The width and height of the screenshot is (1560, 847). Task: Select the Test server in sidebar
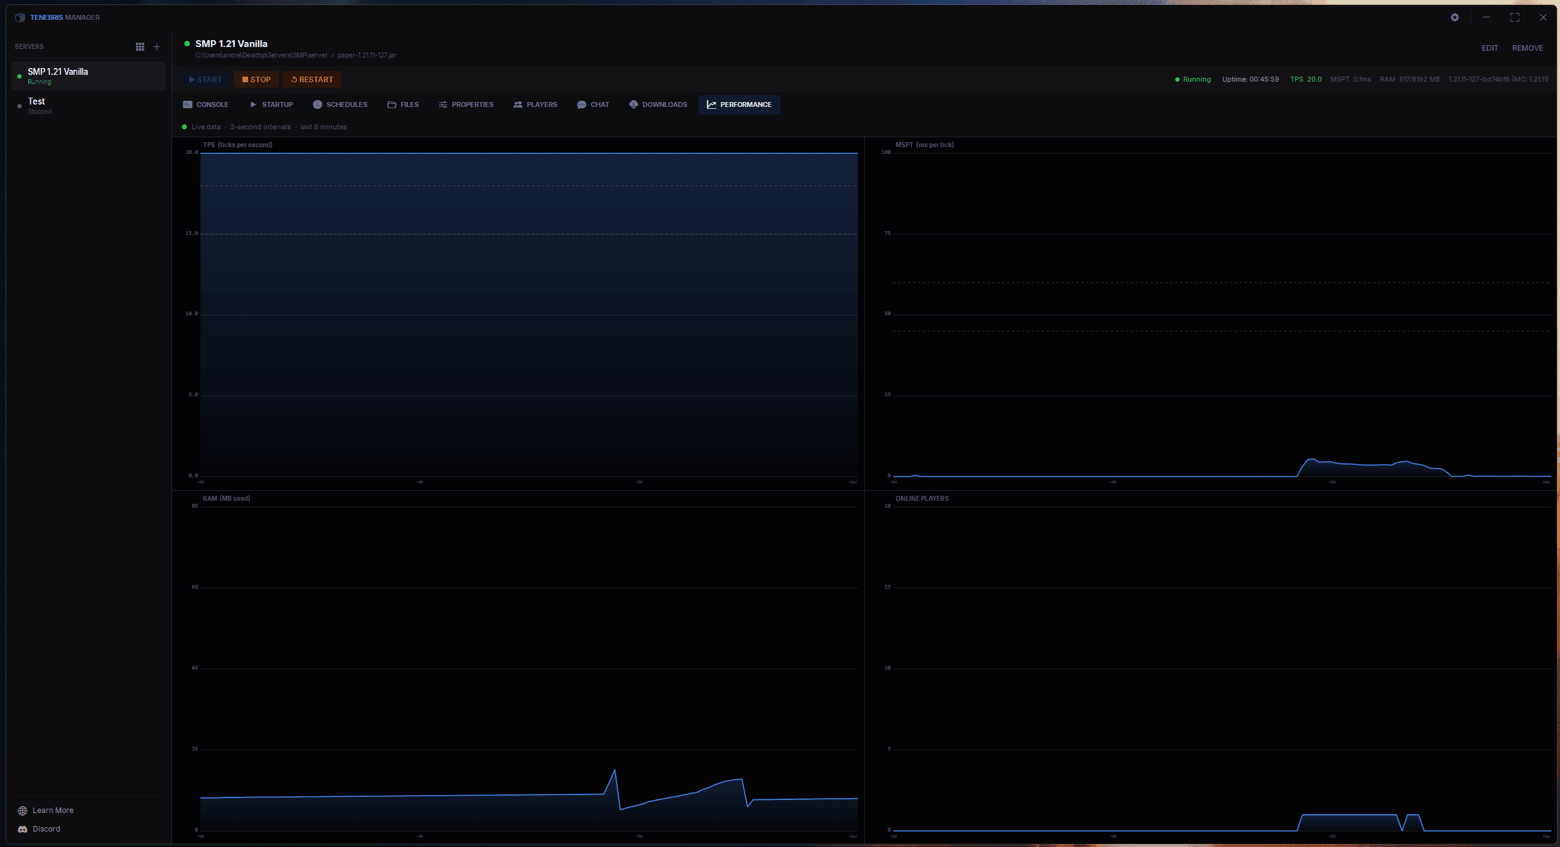(88, 106)
